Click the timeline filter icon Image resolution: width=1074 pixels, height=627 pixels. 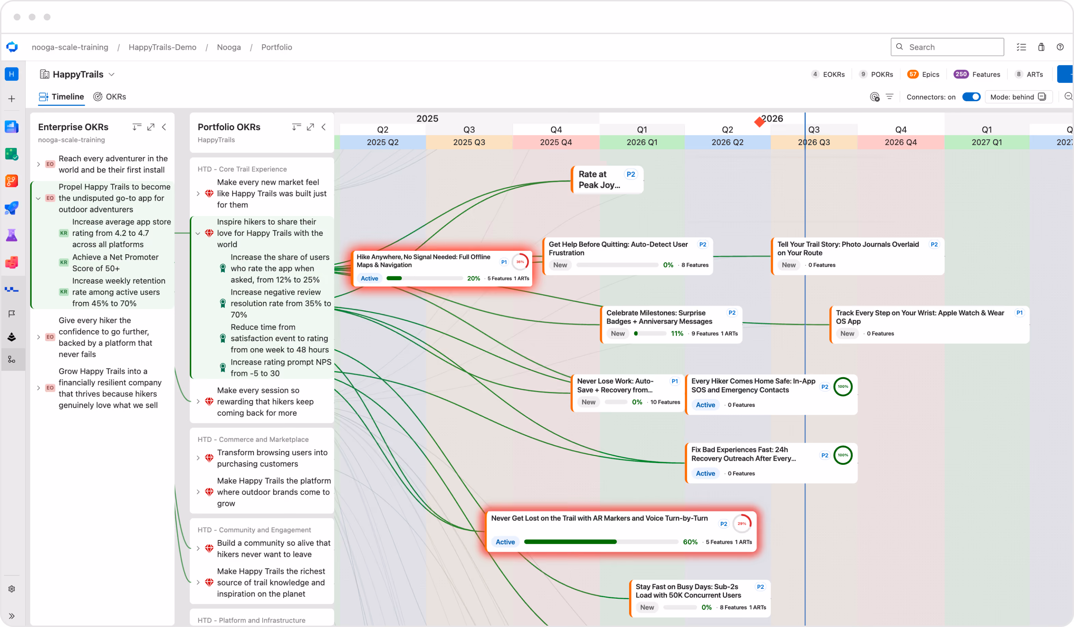coord(889,97)
